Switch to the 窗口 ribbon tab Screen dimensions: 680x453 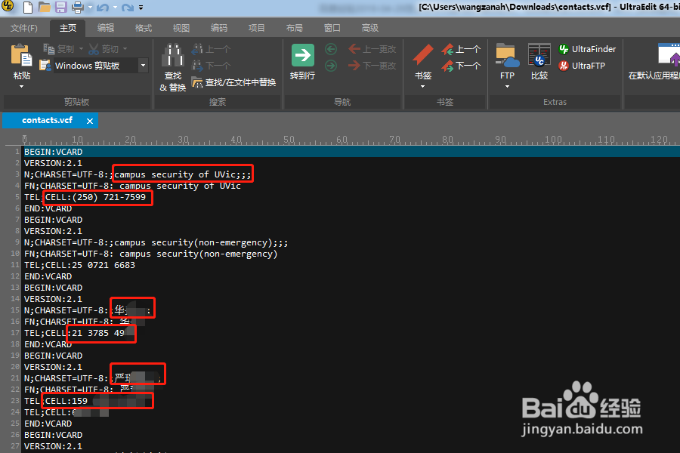coord(332,28)
